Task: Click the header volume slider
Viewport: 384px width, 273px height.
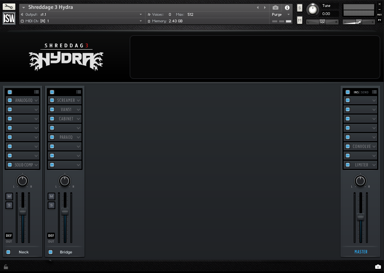Action: [359, 22]
